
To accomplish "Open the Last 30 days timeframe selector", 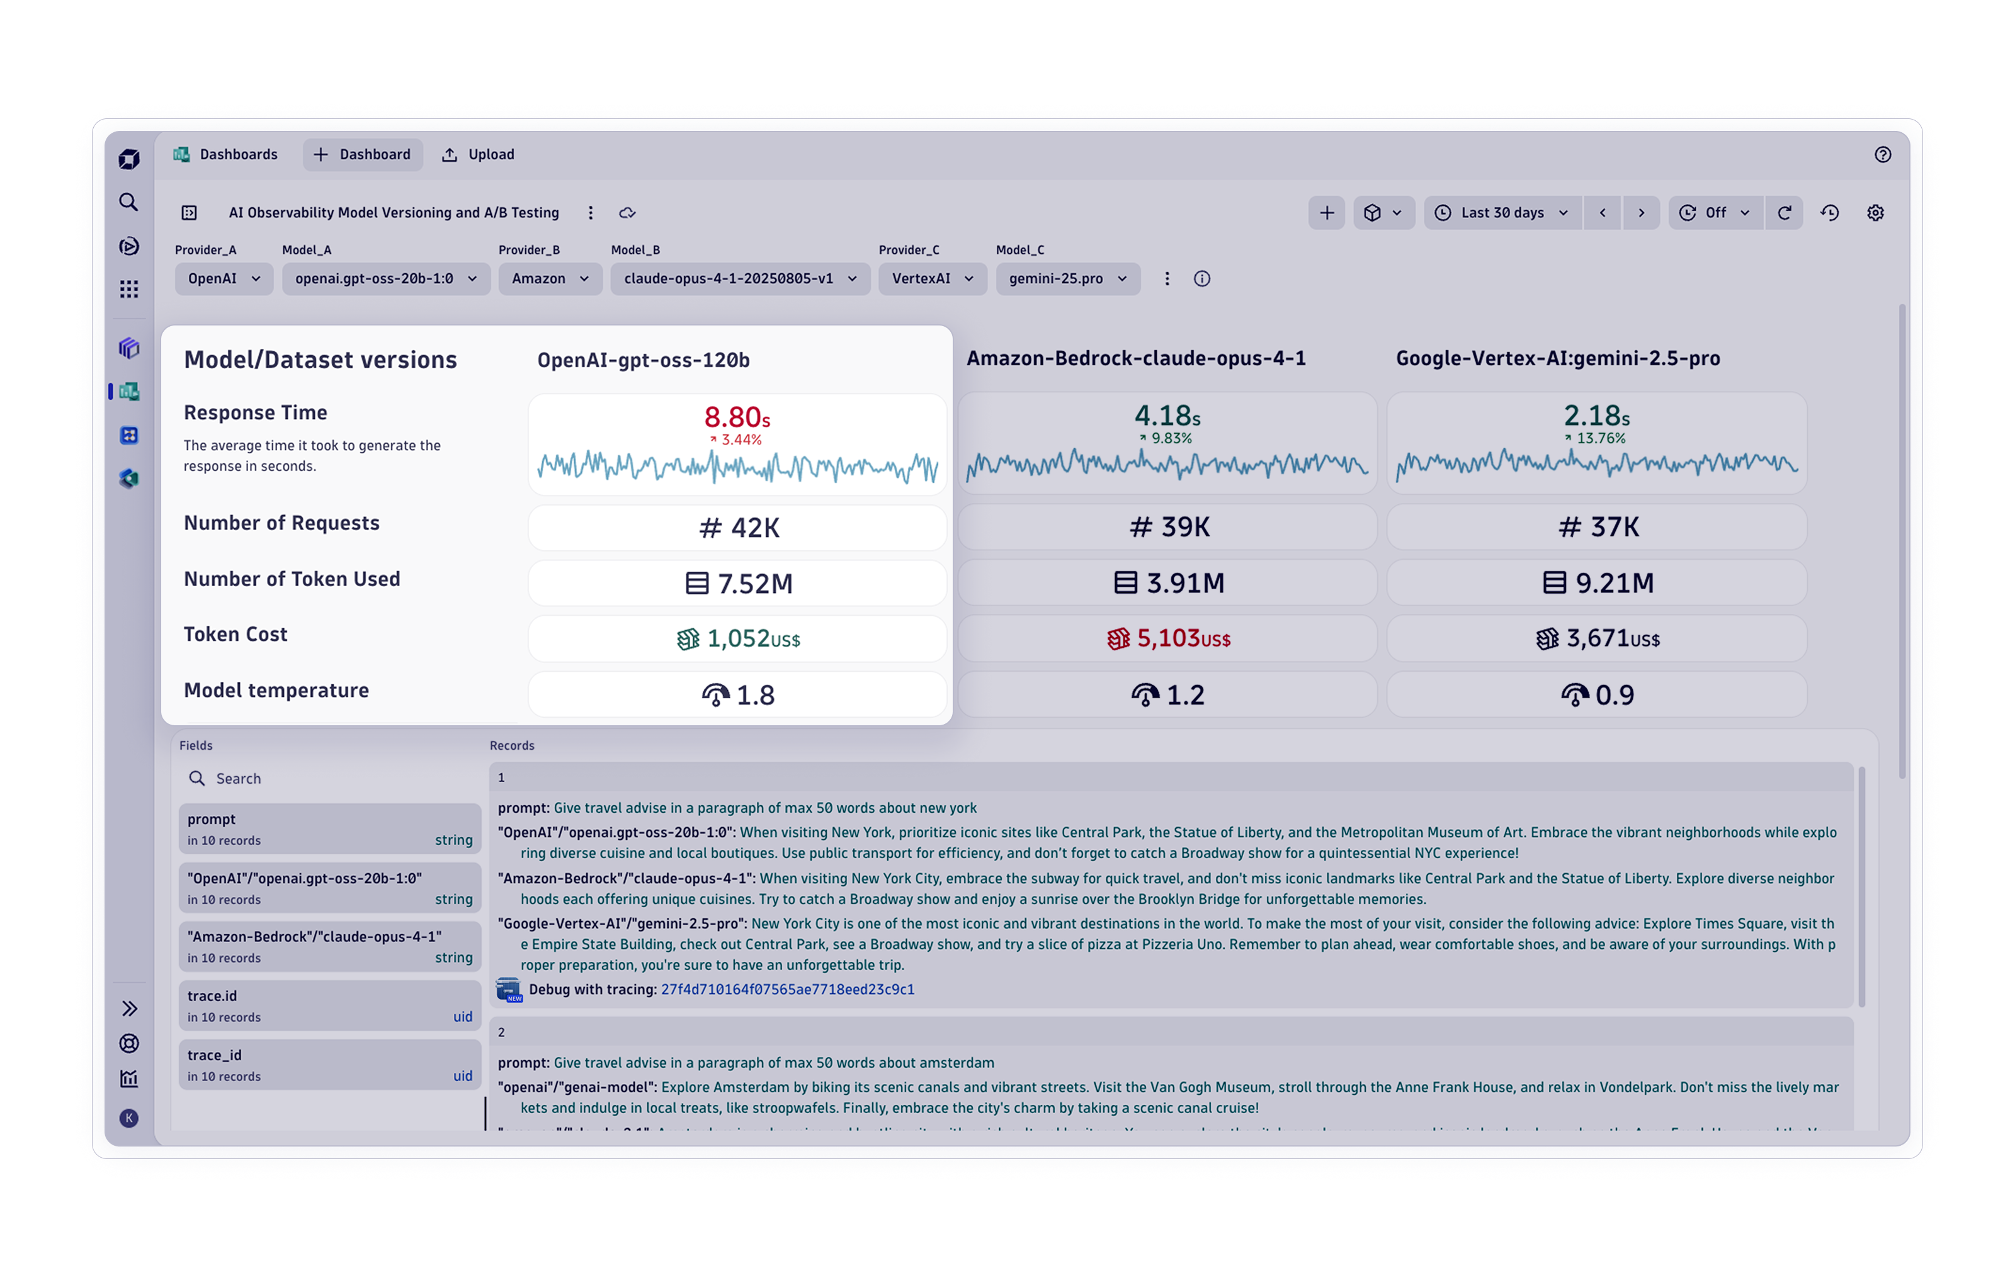I will pos(1503,212).
